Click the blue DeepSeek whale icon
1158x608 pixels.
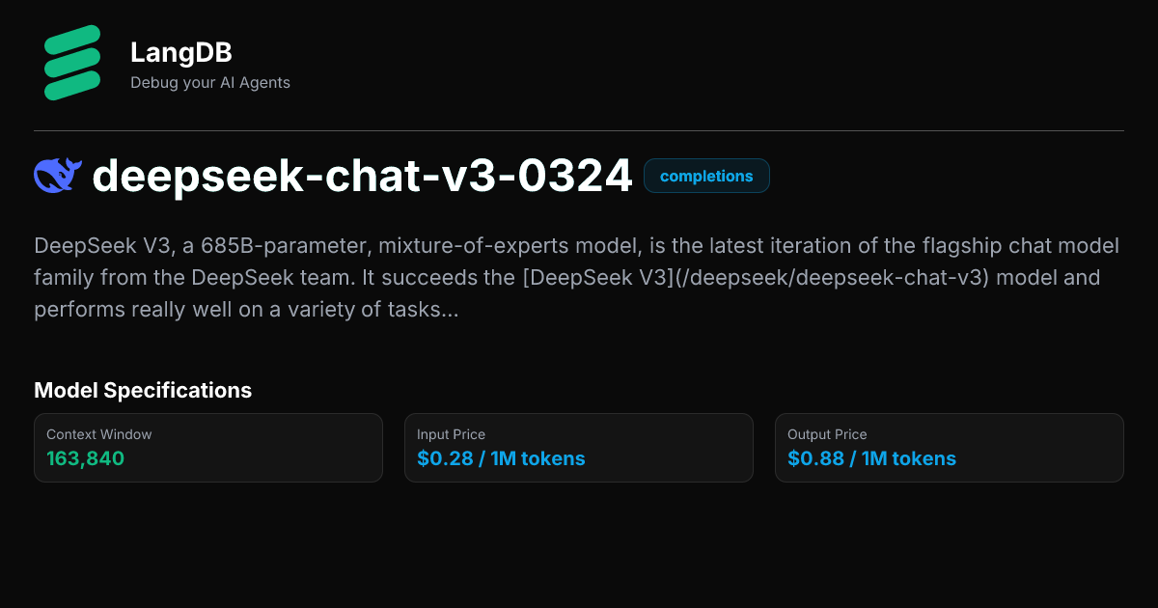(58, 176)
